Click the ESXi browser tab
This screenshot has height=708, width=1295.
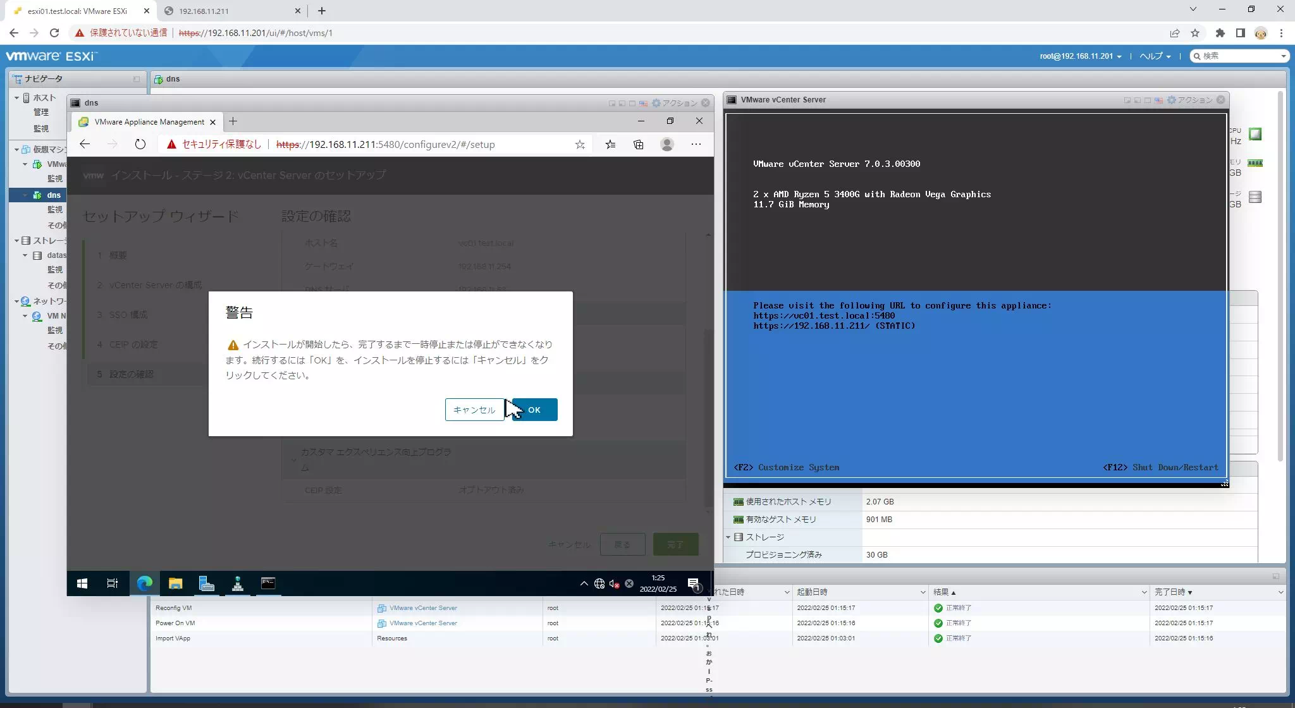pos(78,11)
